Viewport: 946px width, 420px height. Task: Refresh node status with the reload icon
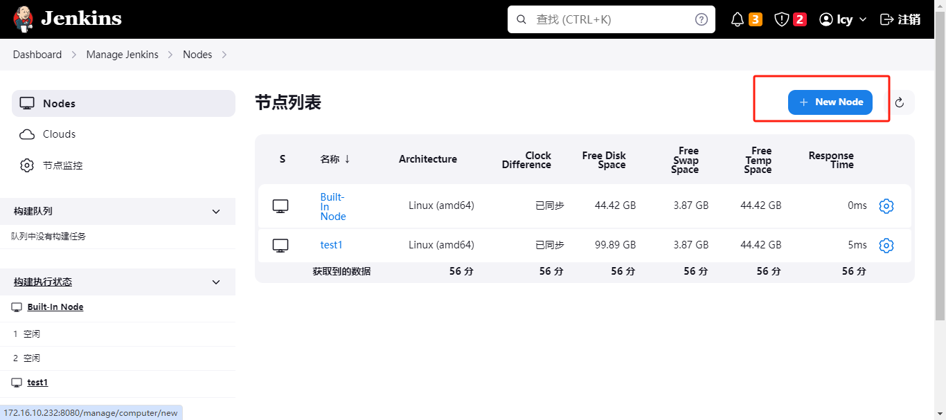(x=900, y=102)
